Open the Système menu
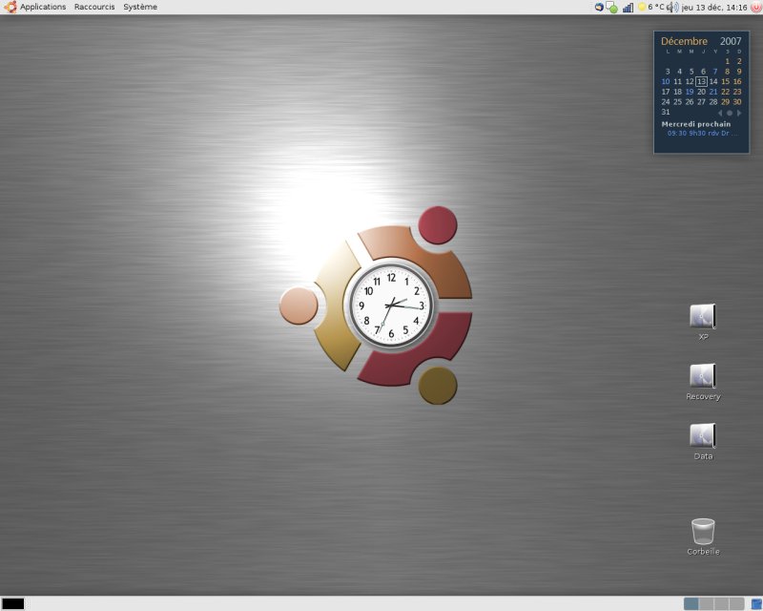 click(x=140, y=7)
